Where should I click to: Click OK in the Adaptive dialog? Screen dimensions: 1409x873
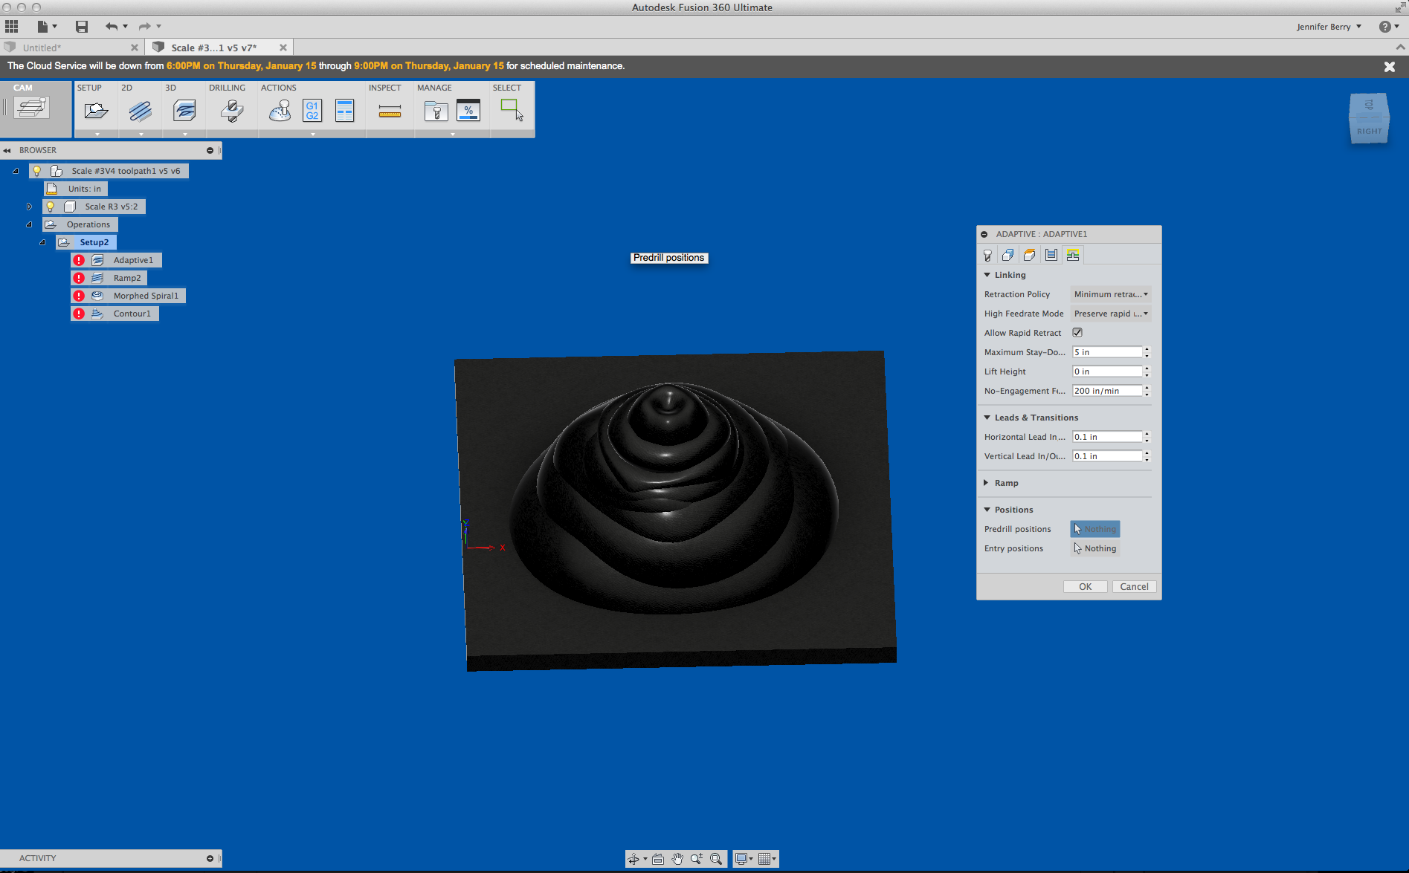pos(1085,587)
